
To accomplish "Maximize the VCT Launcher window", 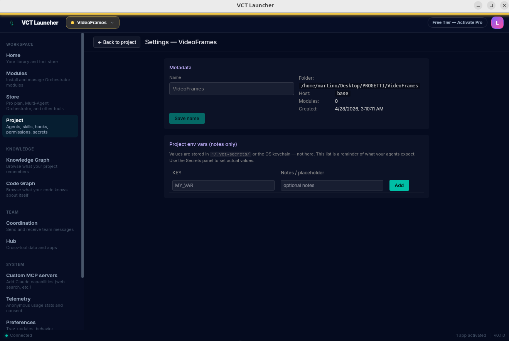I will tap(491, 5).
